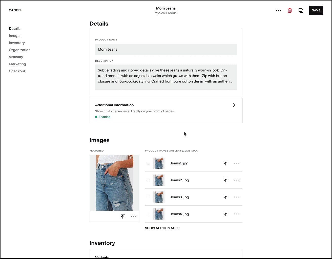Image resolution: width=332 pixels, height=259 pixels.
Task: Go to Images section in sidebar
Action: click(15, 36)
